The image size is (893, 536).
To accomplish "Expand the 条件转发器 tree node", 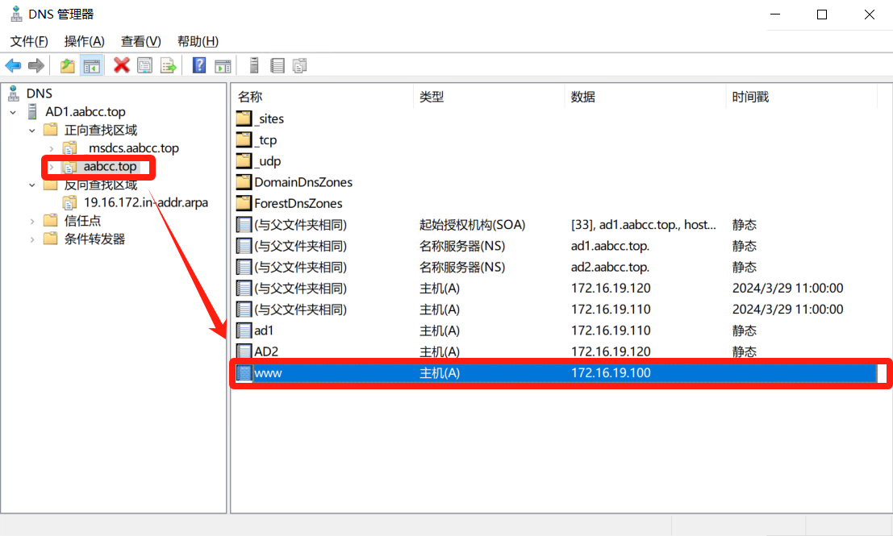I will pyautogui.click(x=32, y=239).
